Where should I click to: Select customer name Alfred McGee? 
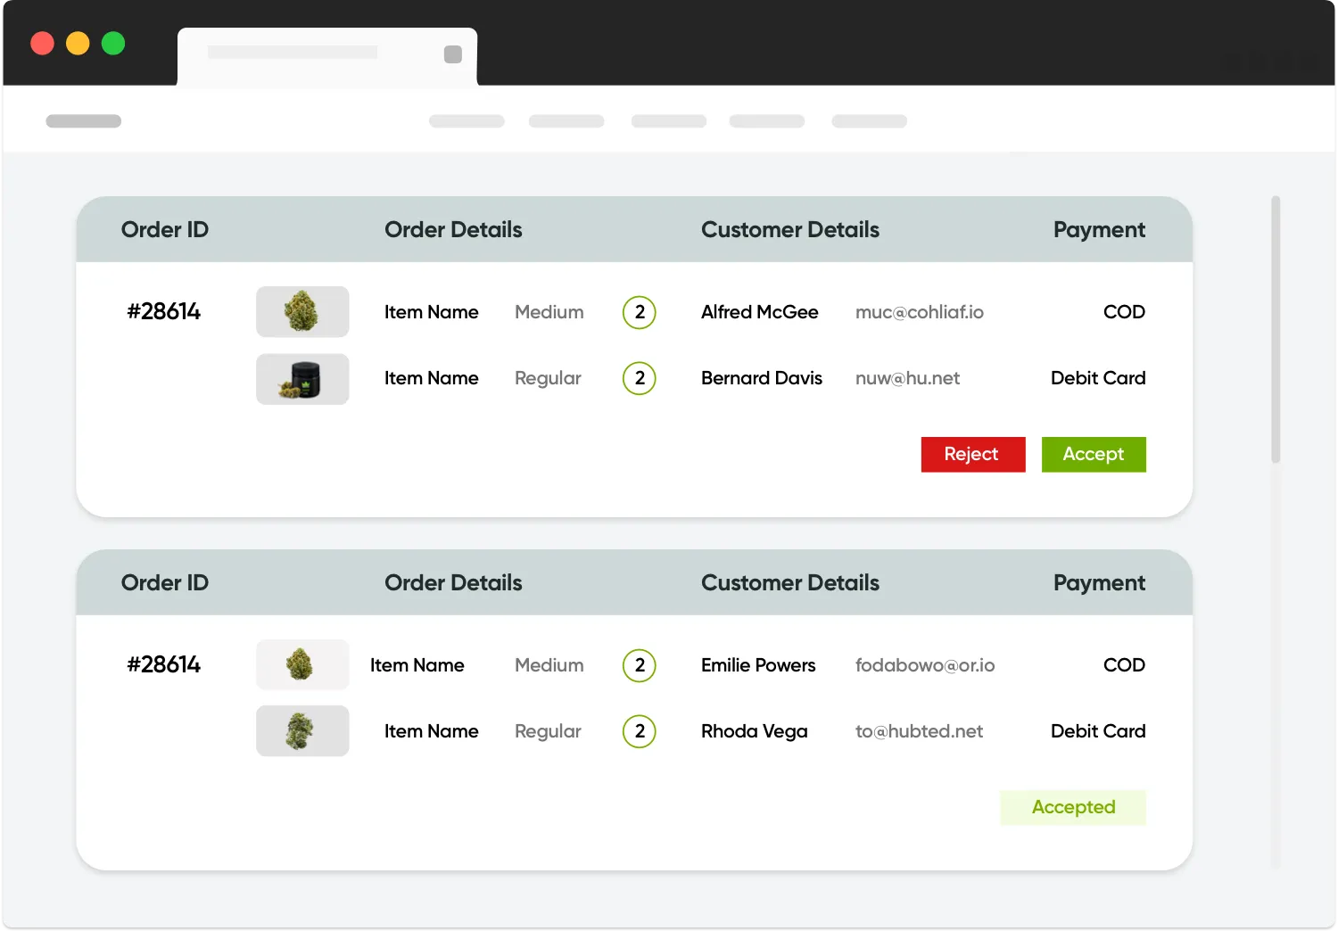click(x=760, y=312)
